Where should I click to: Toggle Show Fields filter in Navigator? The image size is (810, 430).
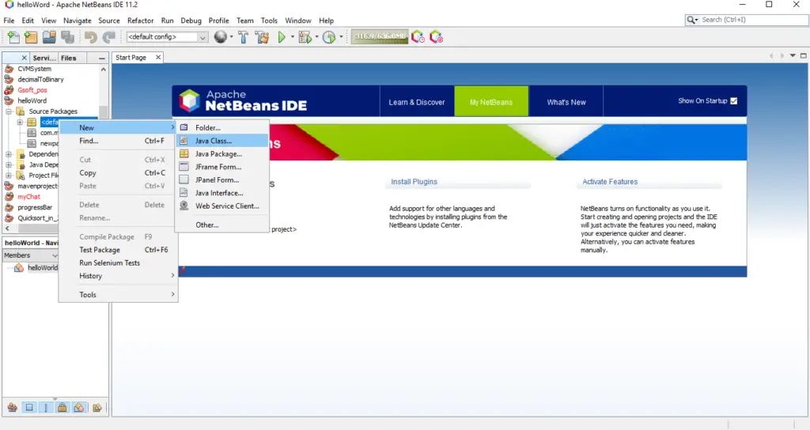point(29,408)
